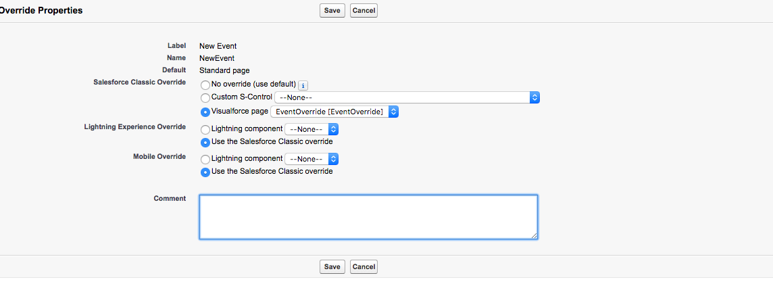Select Lightning component under Mobile Override
Viewport: 773px width, 284px height.
(x=205, y=160)
